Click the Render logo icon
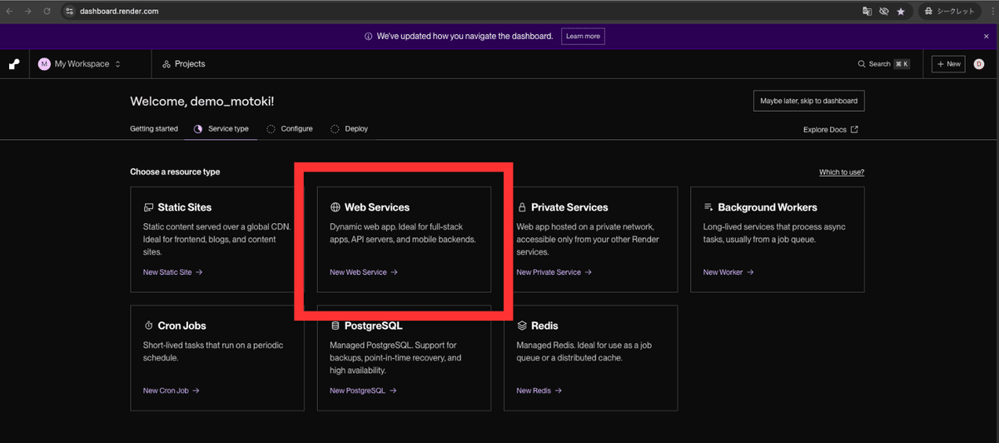Screen dimensions: 999x443 pyautogui.click(x=14, y=64)
